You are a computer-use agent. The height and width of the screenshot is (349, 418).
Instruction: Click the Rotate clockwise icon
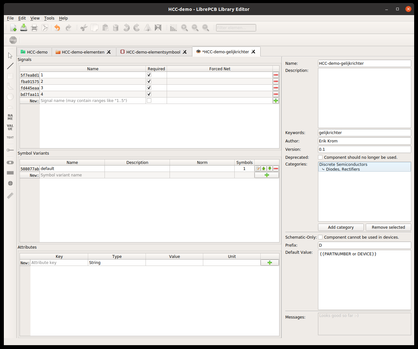pyautogui.click(x=137, y=28)
